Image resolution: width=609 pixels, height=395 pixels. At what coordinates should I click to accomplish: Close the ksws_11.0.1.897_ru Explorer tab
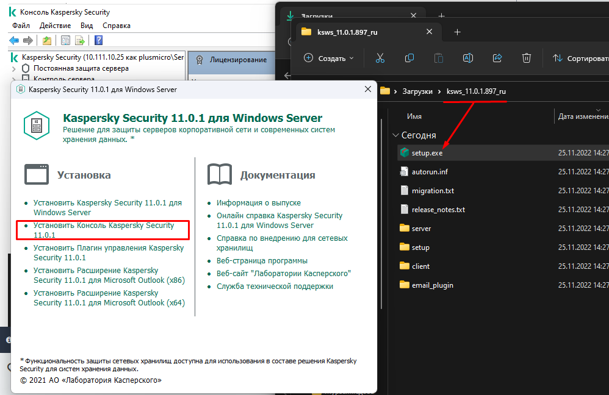click(429, 32)
